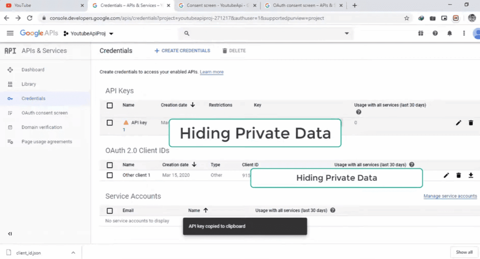Click the Mar 15, 2020 creation date
Viewport: 480px width, 259px height.
tap(176, 175)
